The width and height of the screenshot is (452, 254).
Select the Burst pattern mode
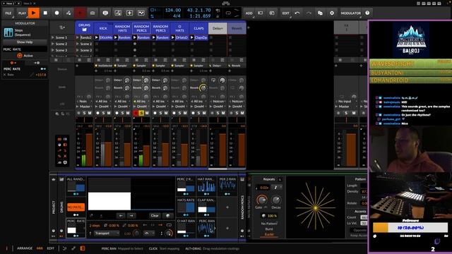(269, 229)
